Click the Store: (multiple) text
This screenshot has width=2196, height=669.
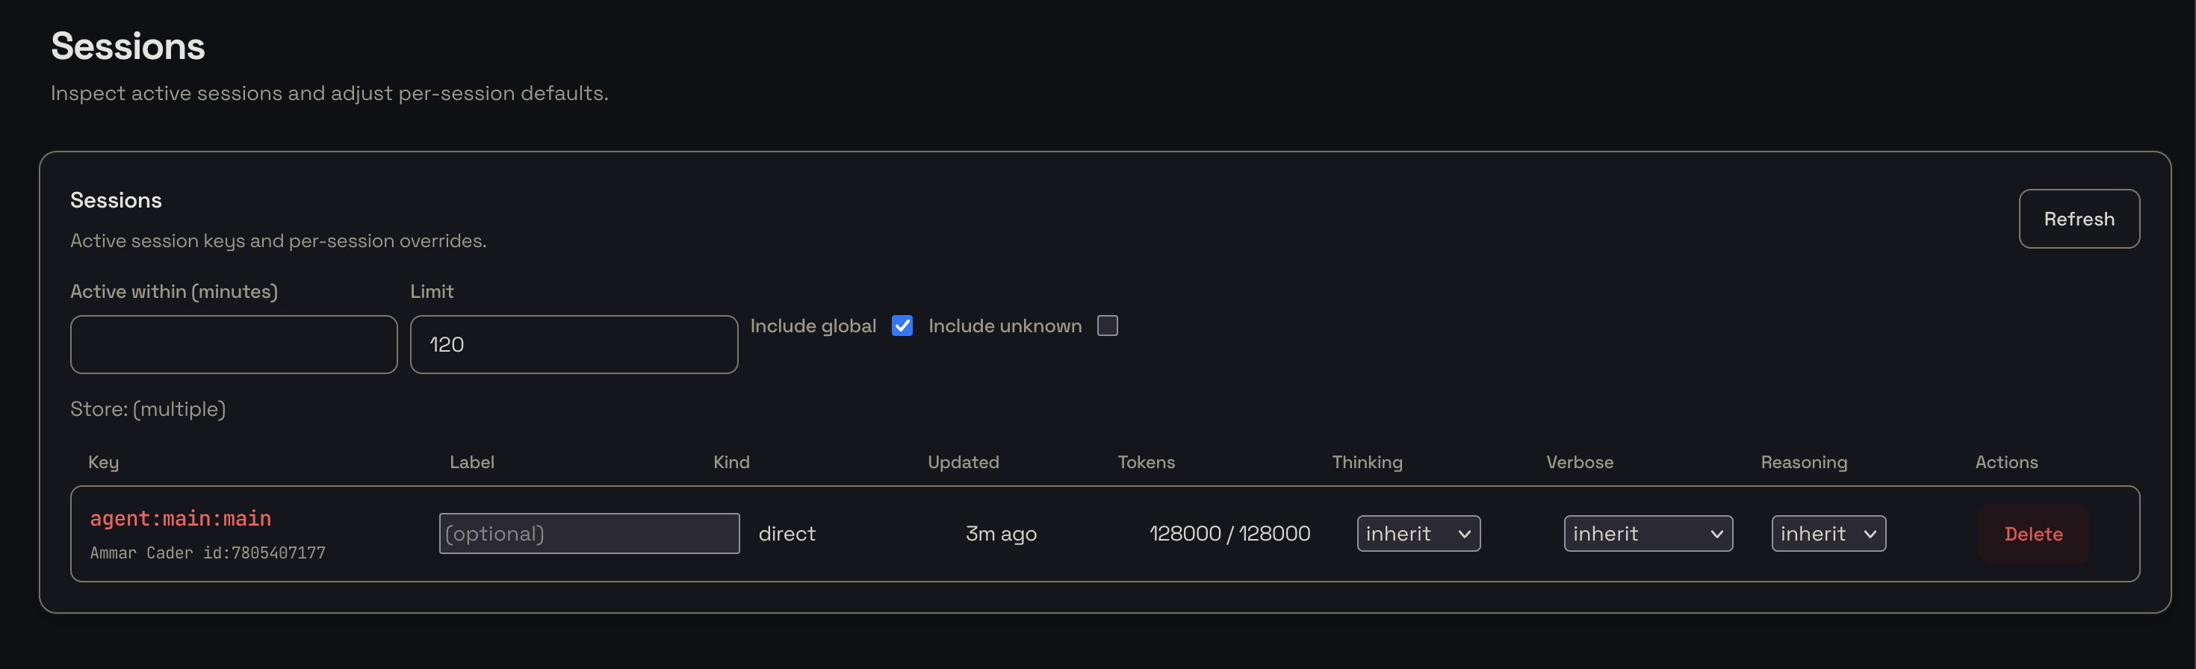(x=147, y=409)
